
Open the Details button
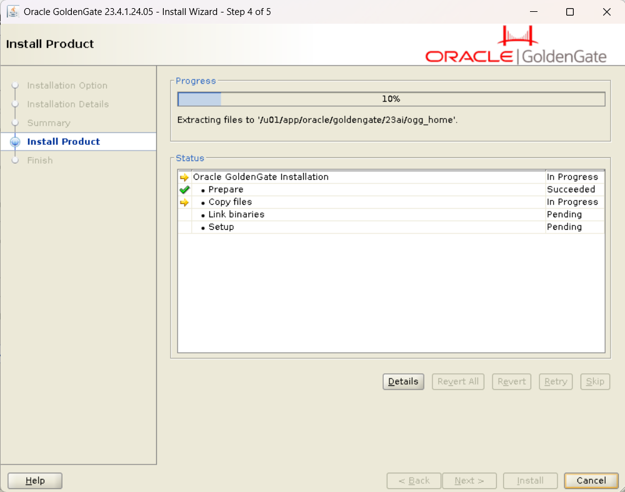(x=403, y=381)
